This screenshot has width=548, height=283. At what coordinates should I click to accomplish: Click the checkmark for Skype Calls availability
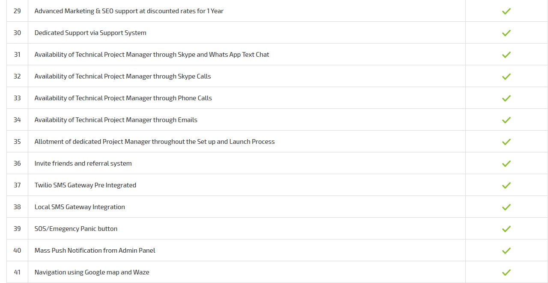coord(506,76)
